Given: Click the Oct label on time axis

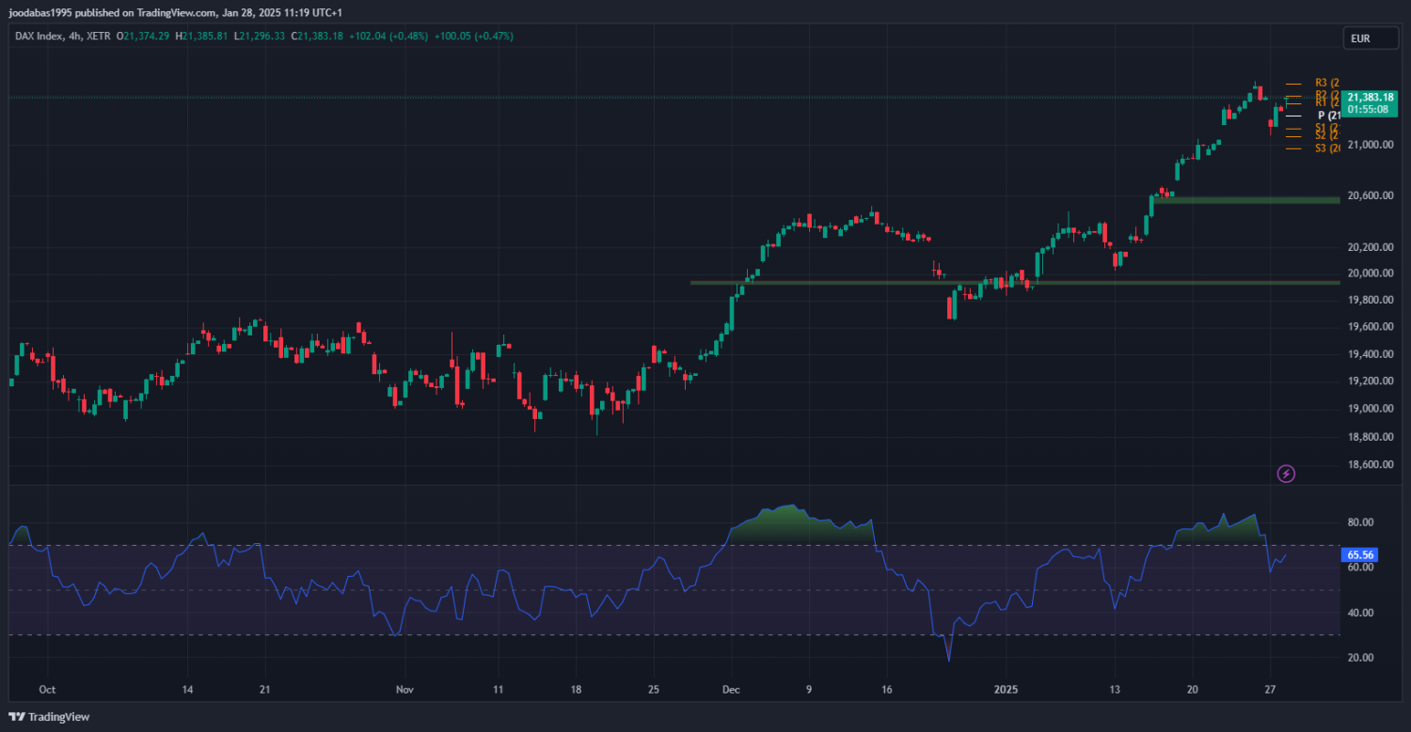Looking at the screenshot, I should [48, 690].
